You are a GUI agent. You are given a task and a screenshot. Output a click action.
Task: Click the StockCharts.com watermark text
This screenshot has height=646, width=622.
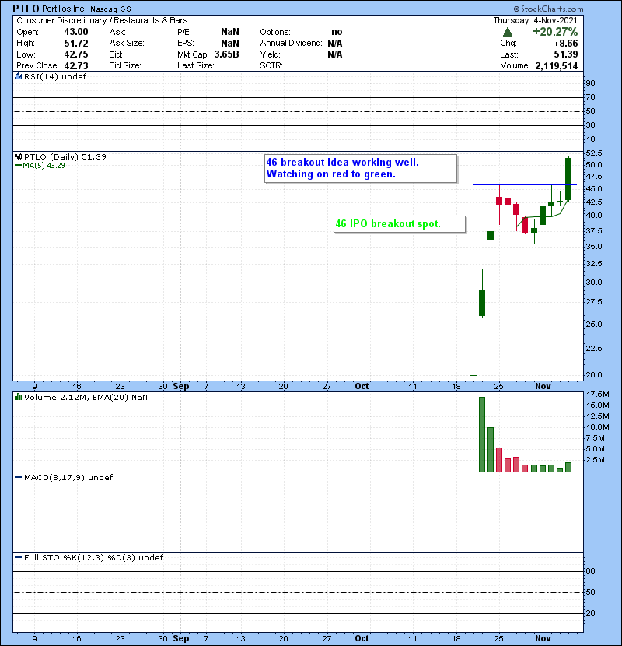coord(548,9)
